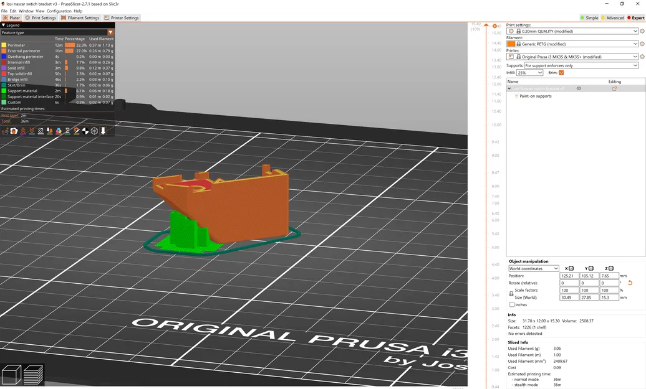Click Perimeter yellow color swatch

4,45
